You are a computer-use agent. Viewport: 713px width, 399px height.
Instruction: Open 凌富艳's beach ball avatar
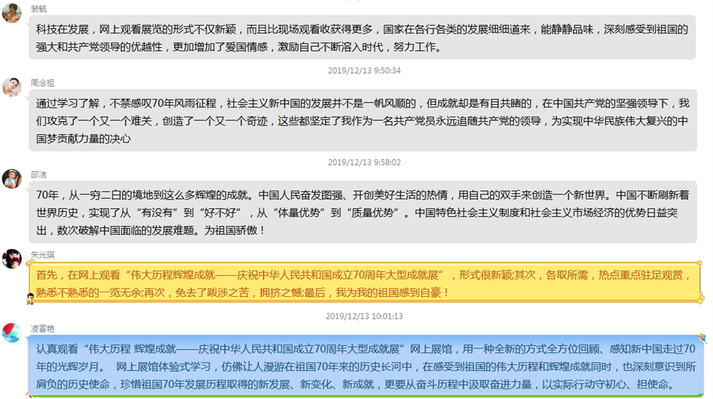(12, 332)
